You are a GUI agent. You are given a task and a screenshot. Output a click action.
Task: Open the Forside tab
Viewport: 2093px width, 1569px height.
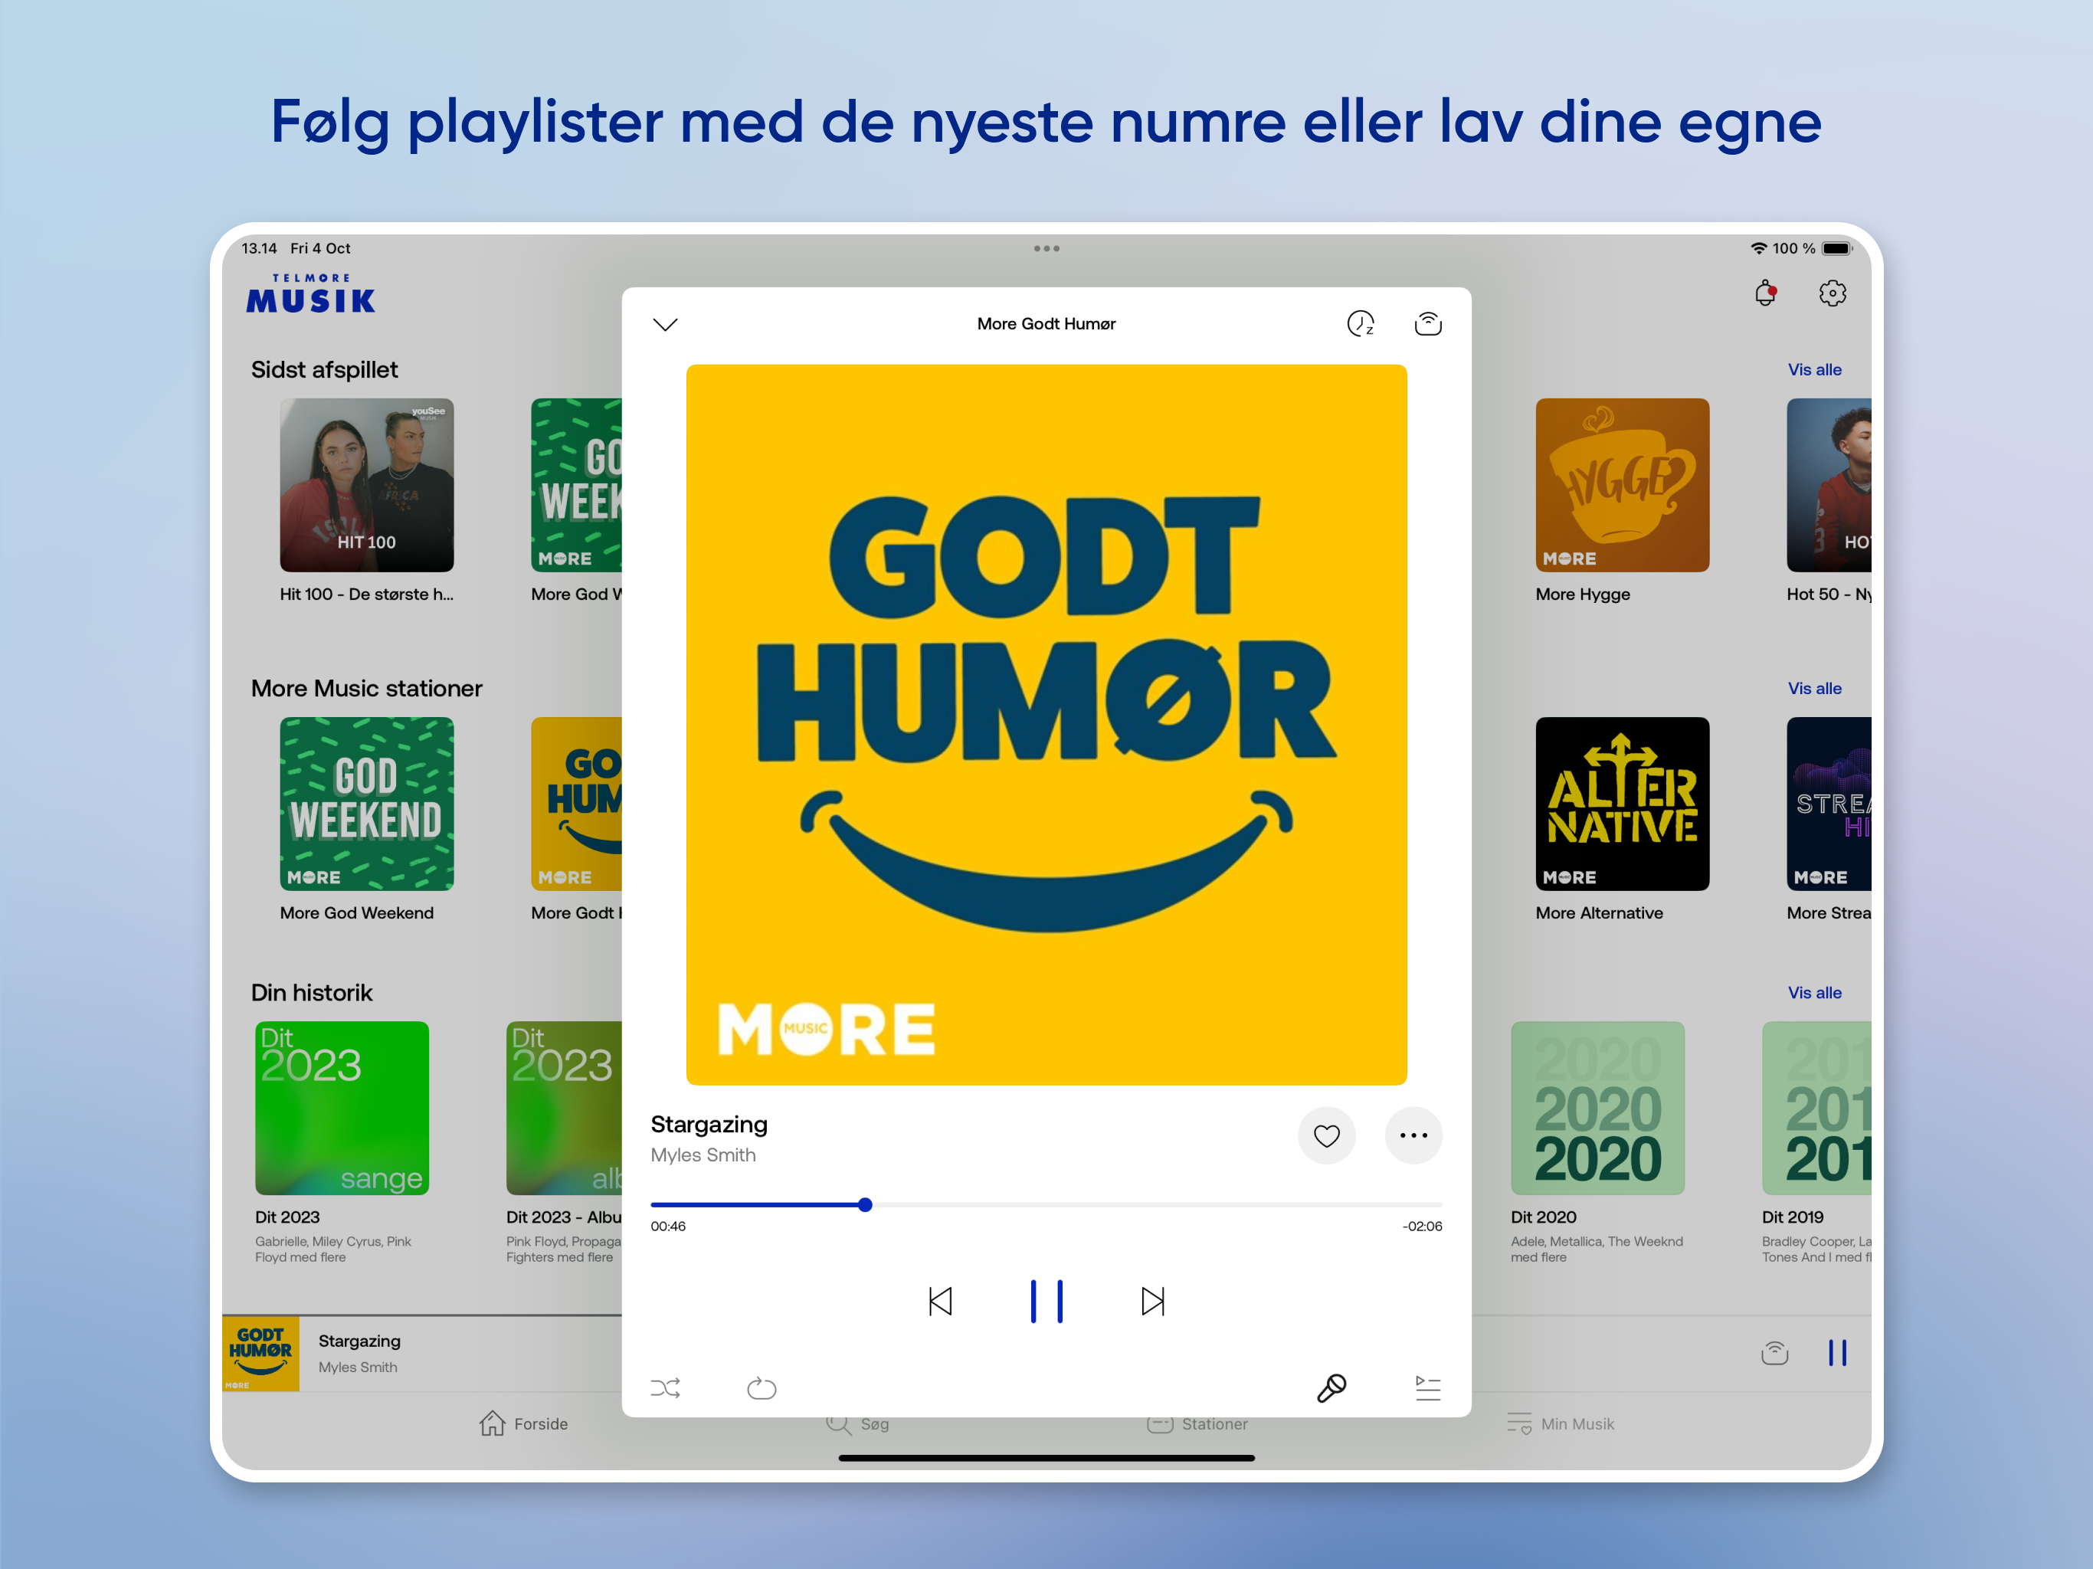pos(522,1424)
